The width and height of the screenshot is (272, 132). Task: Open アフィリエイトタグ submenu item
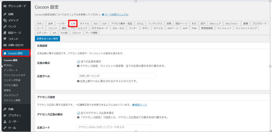point(14,75)
